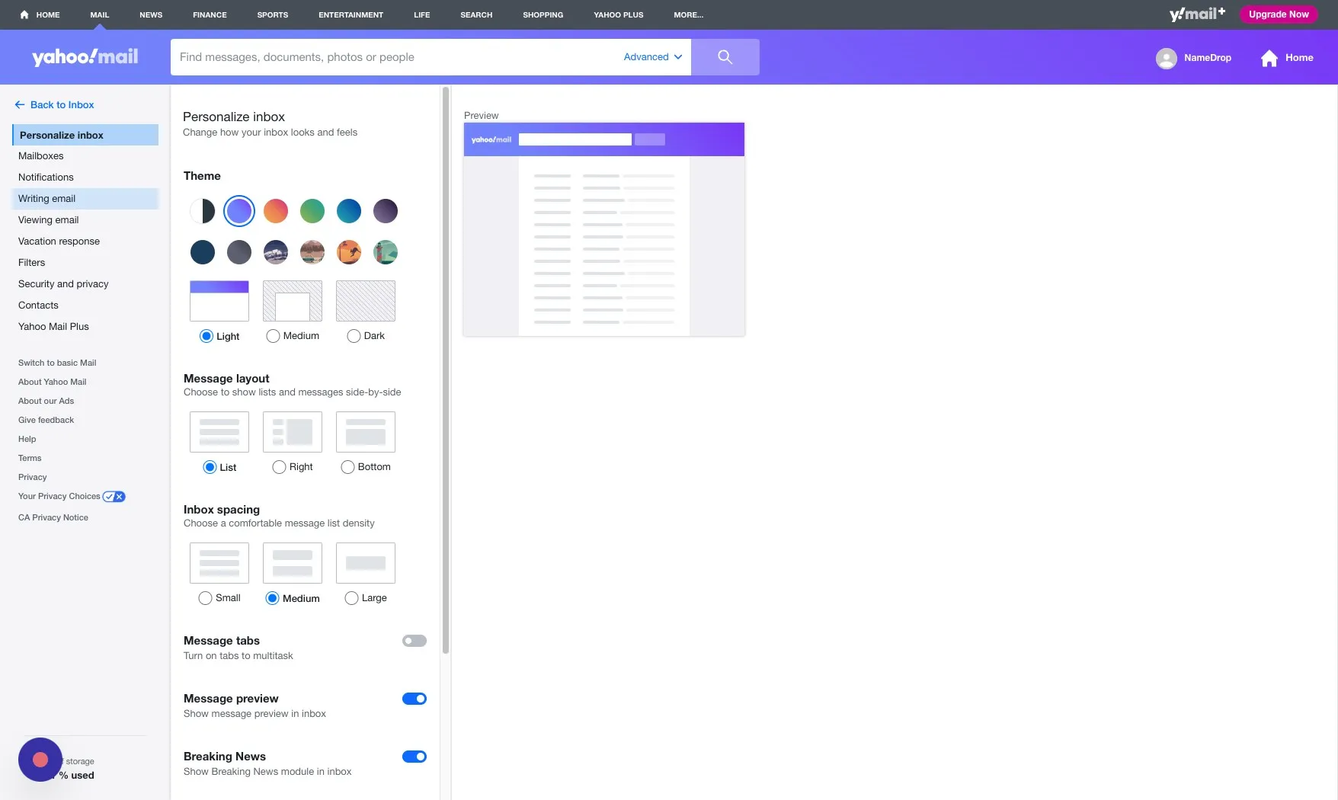
Task: Select the Small spacing radio button
Action: [205, 598]
